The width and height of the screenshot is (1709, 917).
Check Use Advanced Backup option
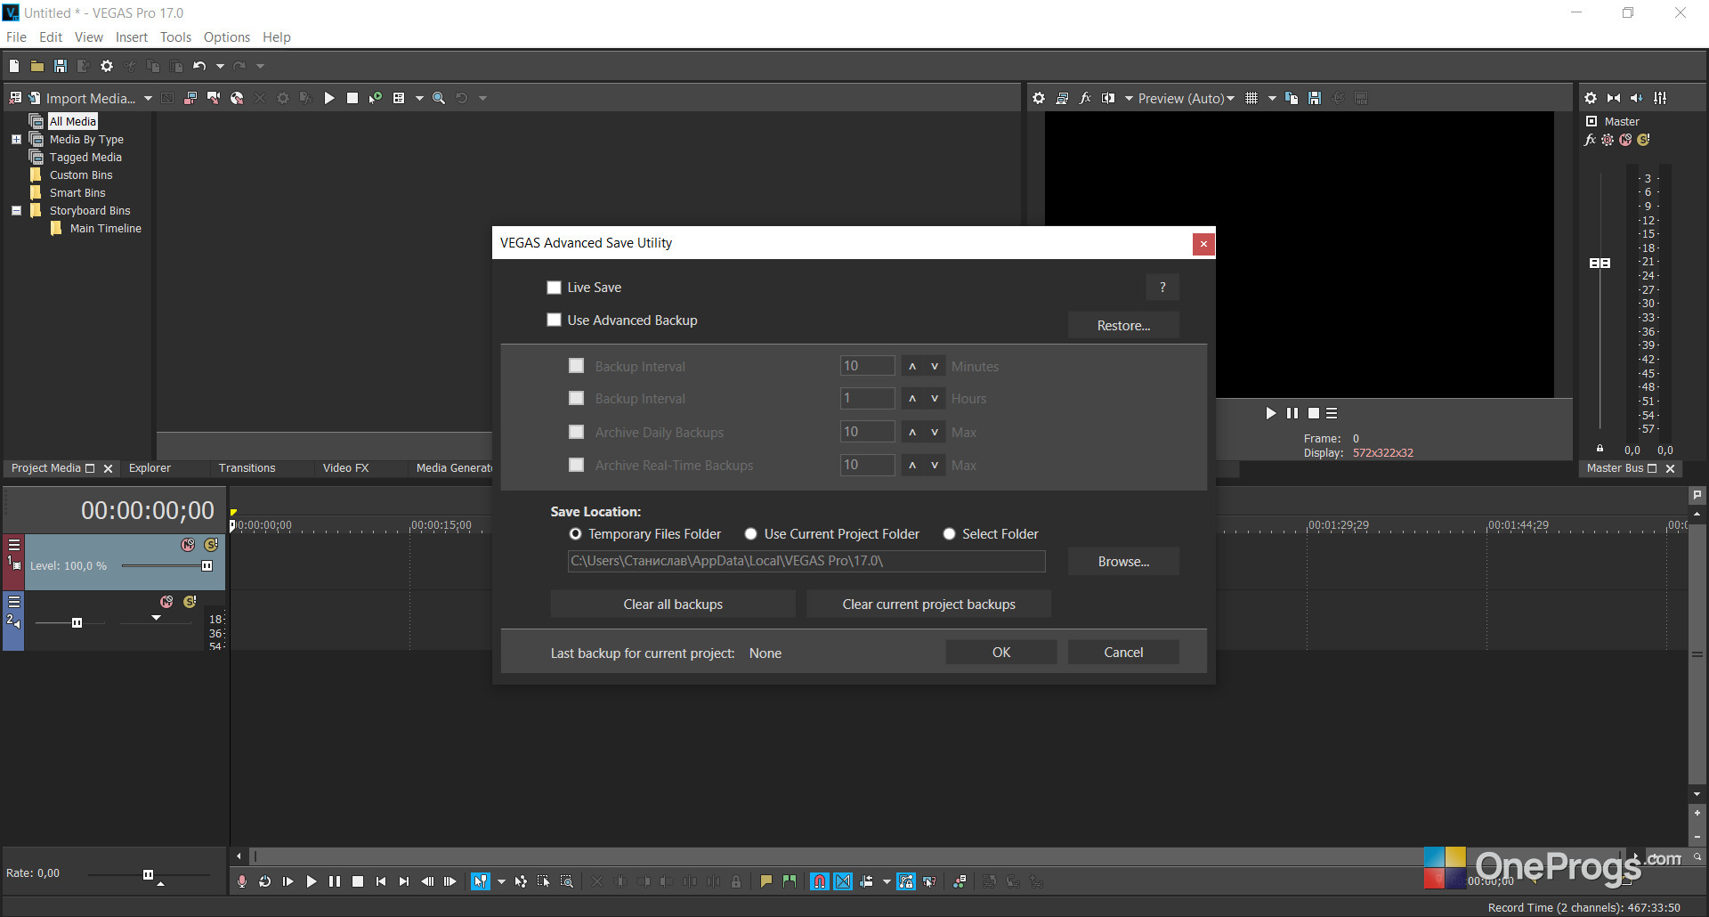554,321
